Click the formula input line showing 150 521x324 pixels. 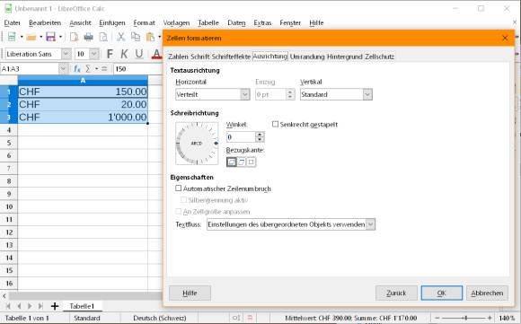(138, 69)
